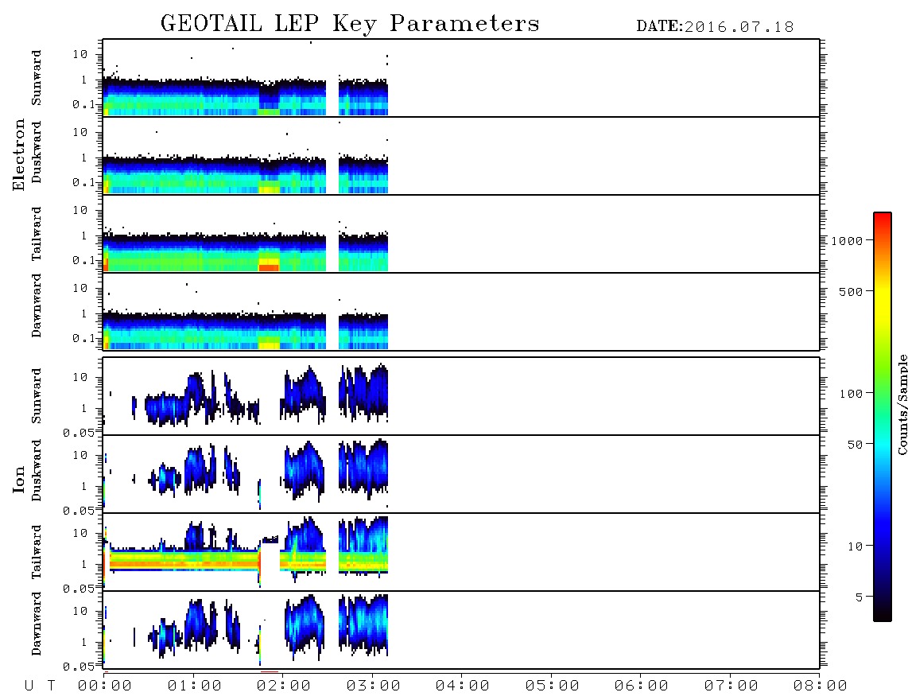Click the 07:00 time axis label
The height and width of the screenshot is (700, 908).
731,686
